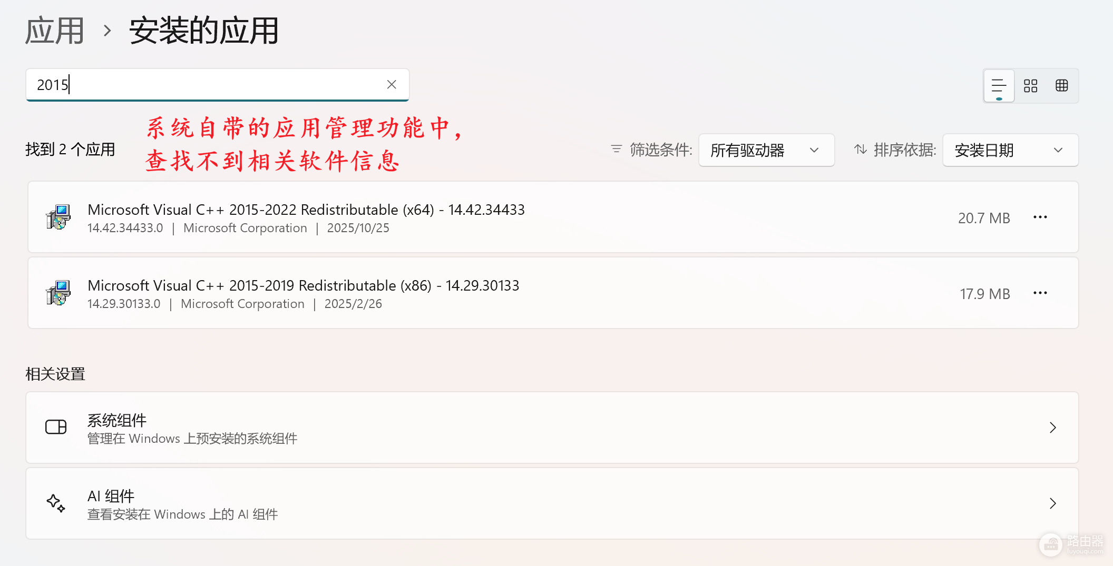Viewport: 1113px width, 566px height.
Task: Click the 系统组件 chevron arrow
Action: coord(1052,428)
